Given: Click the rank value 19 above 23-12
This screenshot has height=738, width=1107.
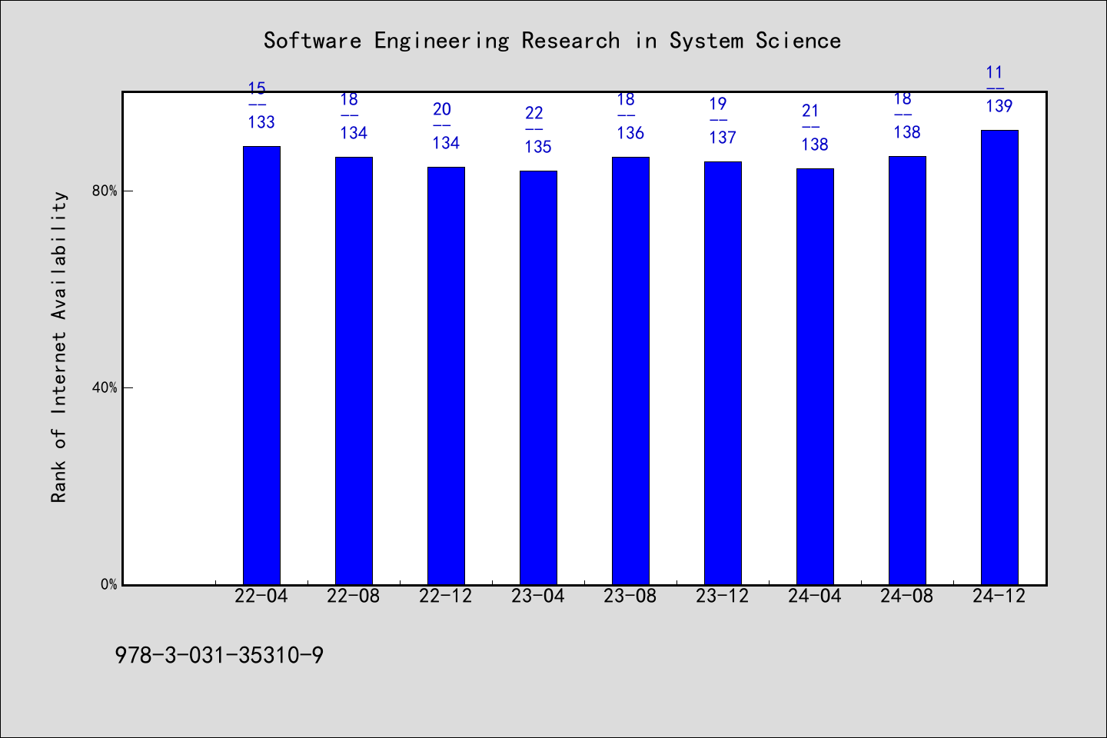Looking at the screenshot, I should (718, 104).
